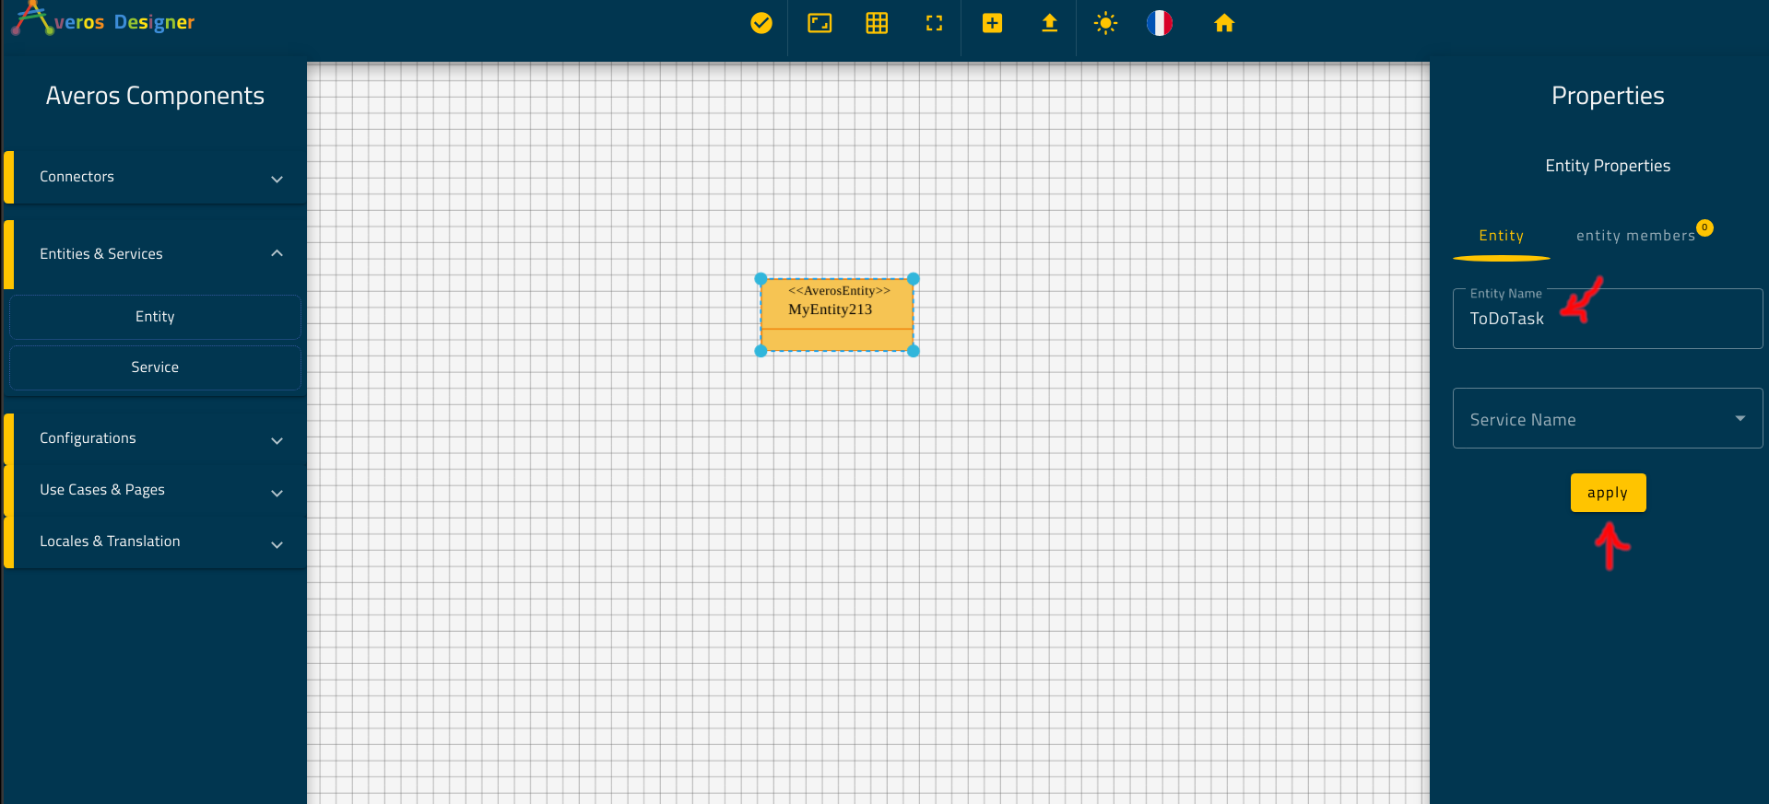Click the aspect ratio fit icon

click(820, 23)
